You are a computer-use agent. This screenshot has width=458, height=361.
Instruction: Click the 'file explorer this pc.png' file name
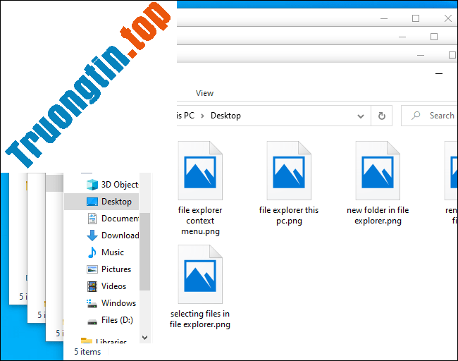(289, 216)
